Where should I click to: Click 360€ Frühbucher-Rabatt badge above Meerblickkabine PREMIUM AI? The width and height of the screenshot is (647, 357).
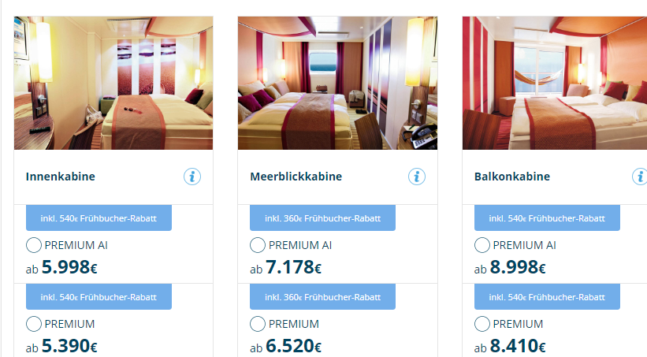tap(322, 218)
